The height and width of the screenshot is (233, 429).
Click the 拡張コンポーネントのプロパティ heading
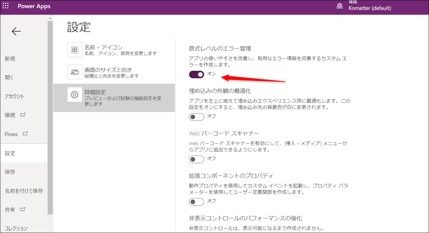click(x=231, y=176)
